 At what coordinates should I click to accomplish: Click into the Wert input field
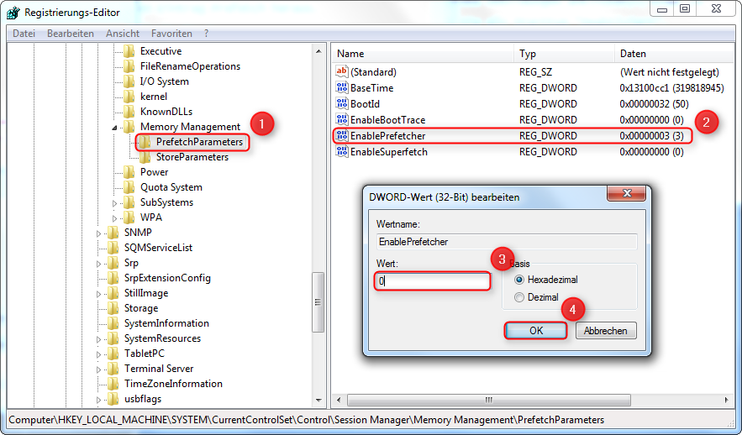coord(432,280)
